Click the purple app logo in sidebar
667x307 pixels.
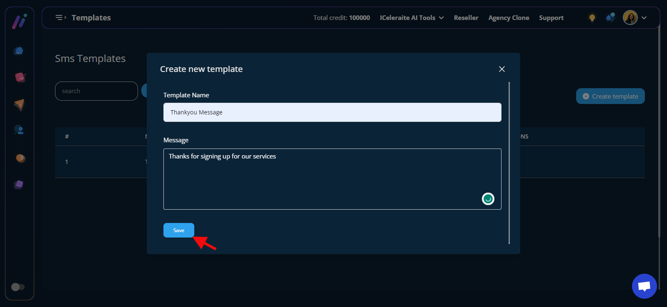tap(19, 21)
